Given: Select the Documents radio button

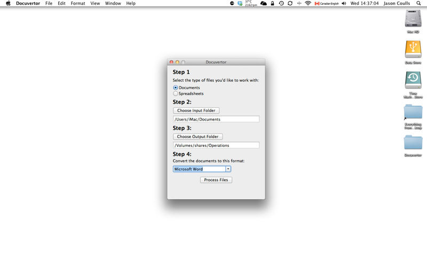Looking at the screenshot, I should pos(176,88).
